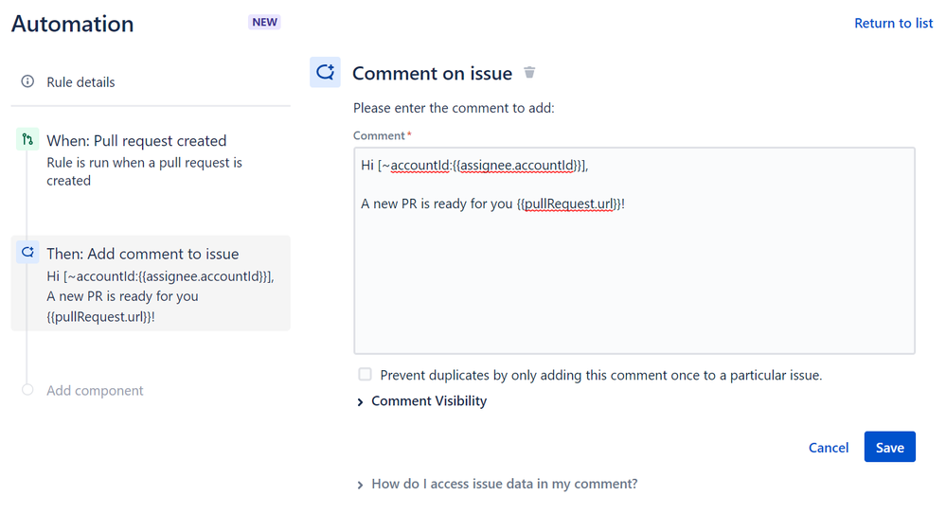The height and width of the screenshot is (531, 946).
Task: Expand How do I access issue data
Action: [504, 484]
